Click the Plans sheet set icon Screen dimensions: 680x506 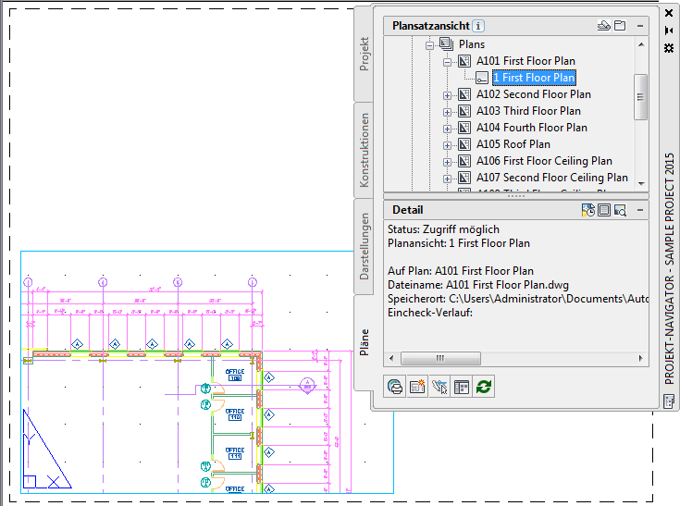(x=446, y=43)
